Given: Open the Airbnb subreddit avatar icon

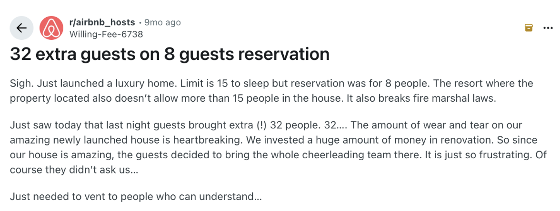Looking at the screenshot, I should coord(51,28).
